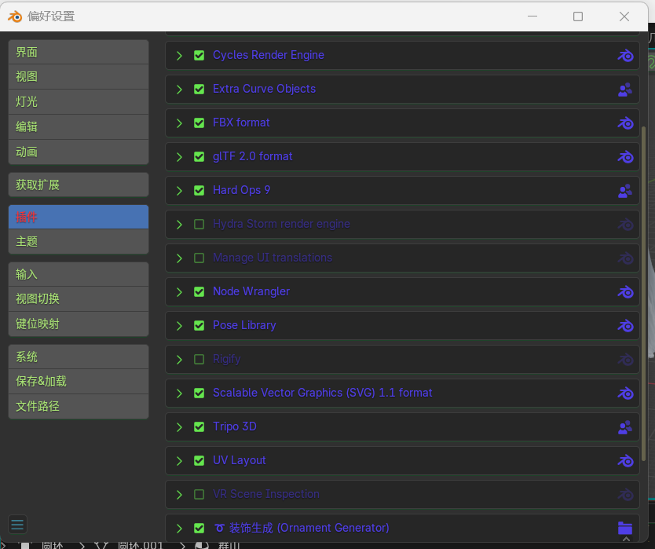This screenshot has width=655, height=549.
Task: Open the 文件路径 section
Action: [x=79, y=406]
